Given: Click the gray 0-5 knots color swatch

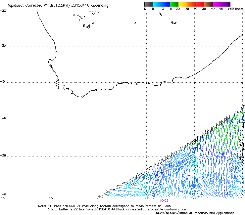Looking at the screenshot, I should click(148, 4).
